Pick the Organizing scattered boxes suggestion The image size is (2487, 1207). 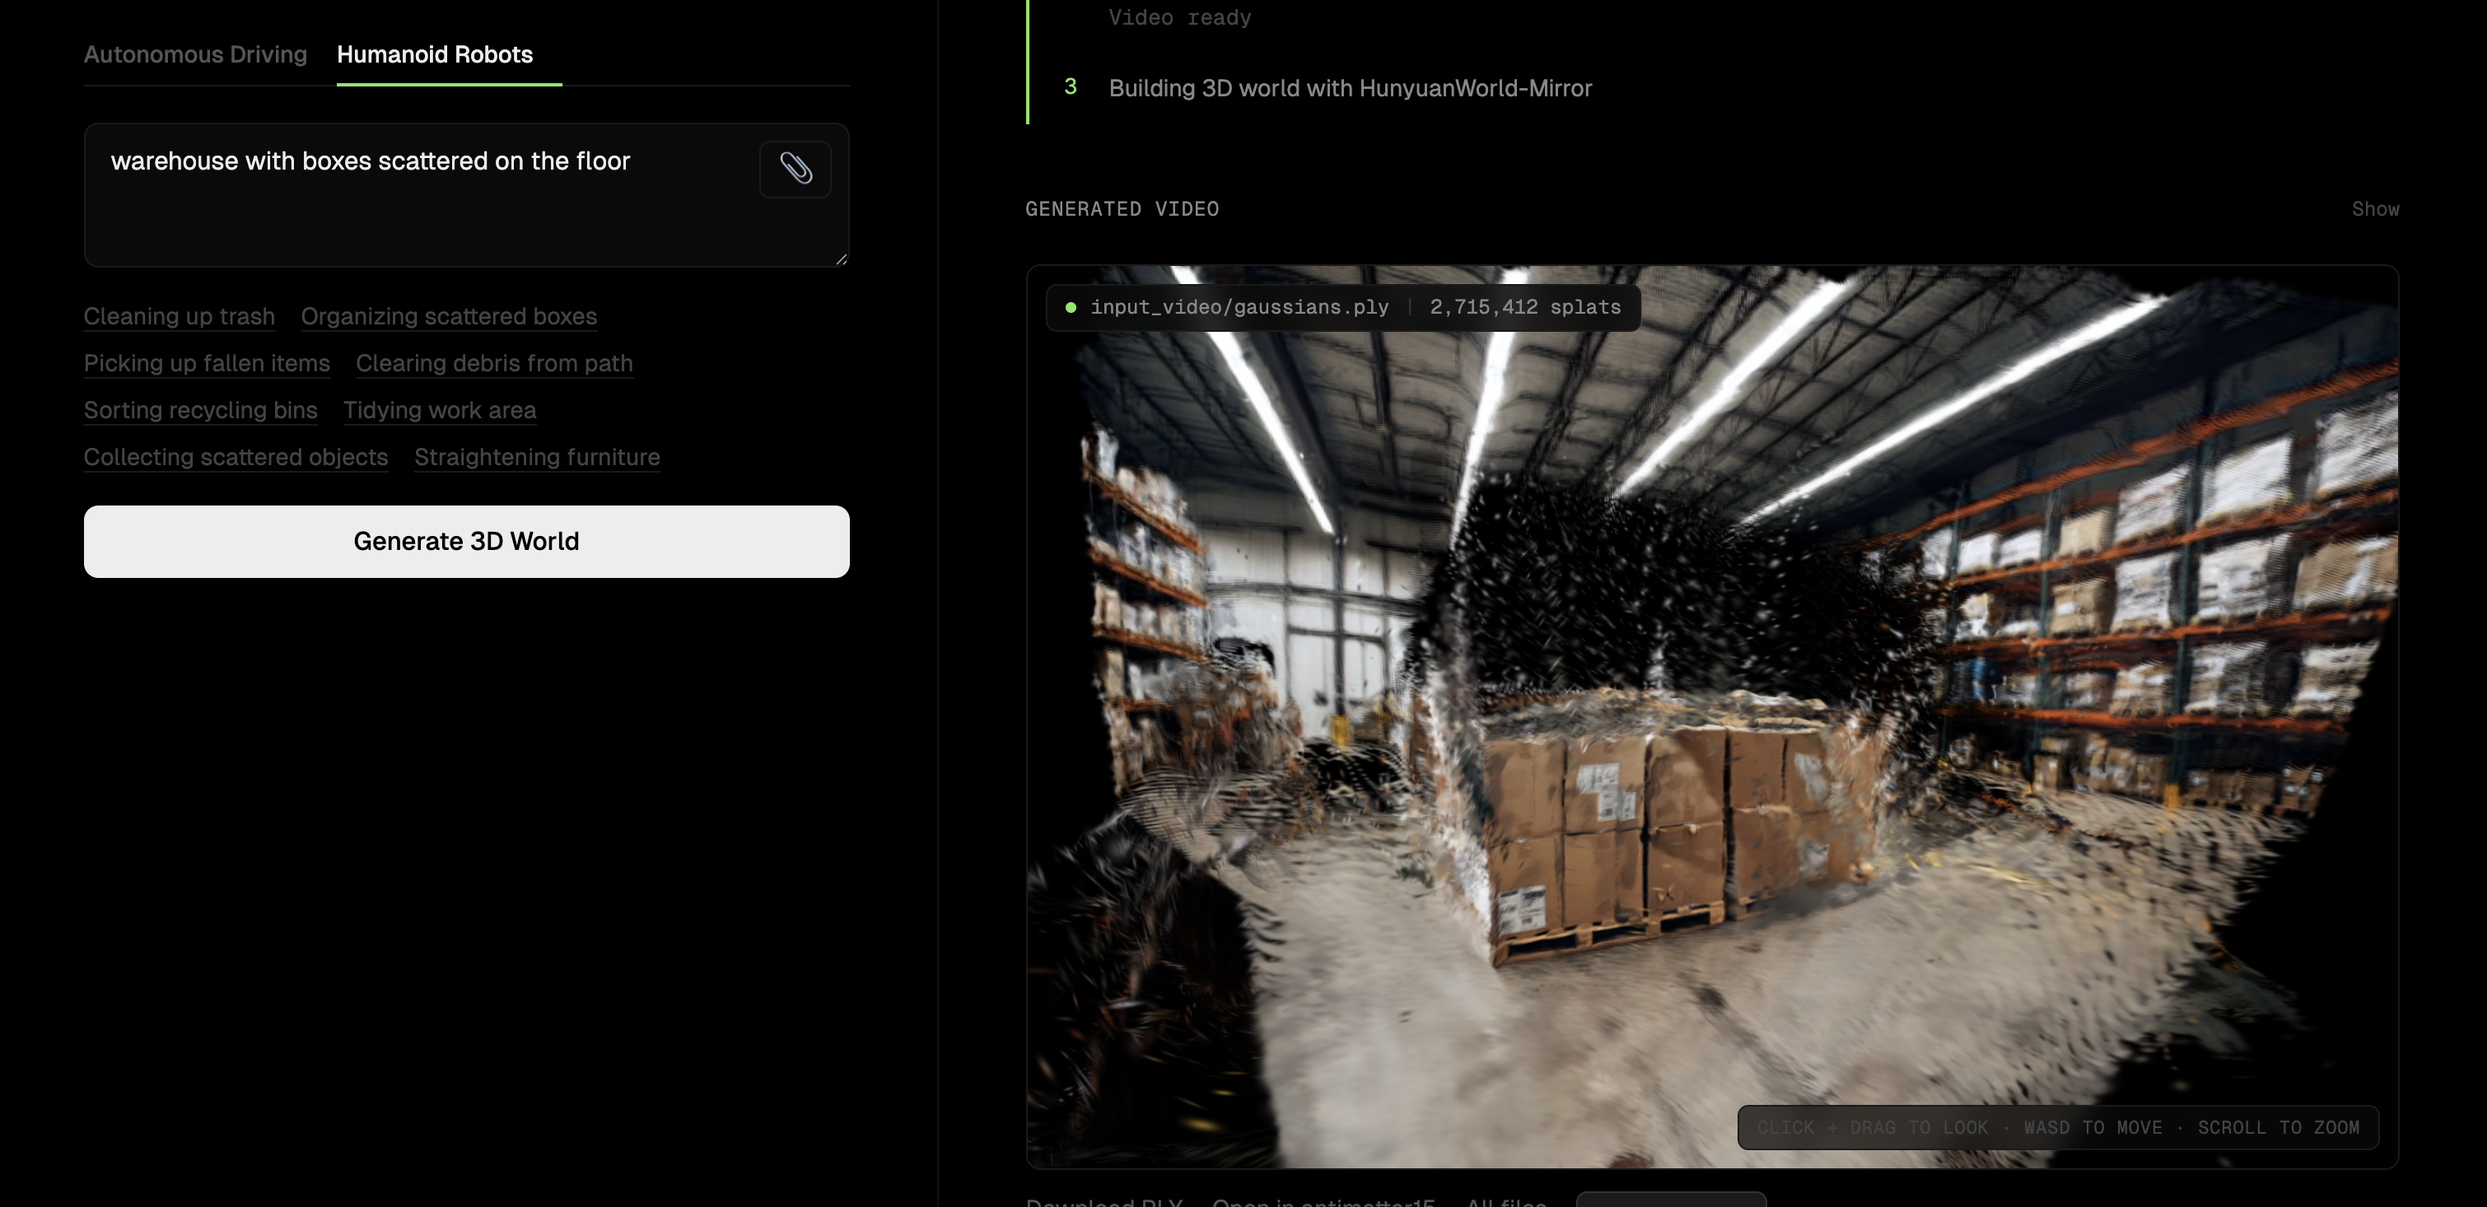(449, 317)
